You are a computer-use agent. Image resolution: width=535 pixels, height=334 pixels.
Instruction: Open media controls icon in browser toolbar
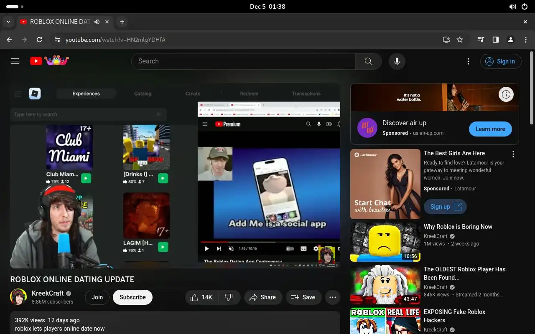(481, 40)
